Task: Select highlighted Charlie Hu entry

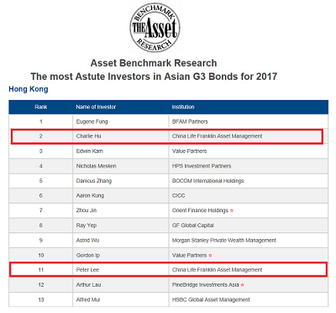Action: 167,136
